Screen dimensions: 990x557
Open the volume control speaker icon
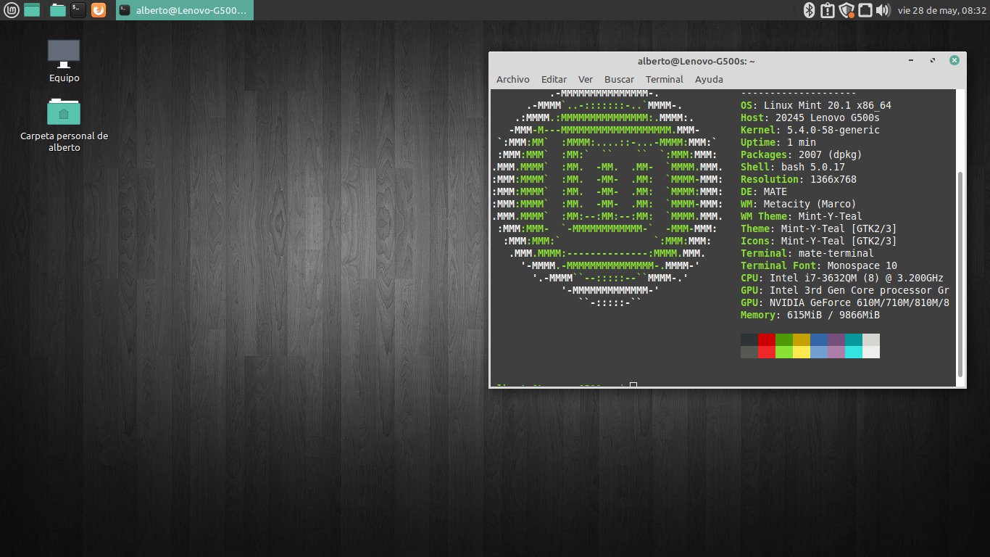[883, 10]
